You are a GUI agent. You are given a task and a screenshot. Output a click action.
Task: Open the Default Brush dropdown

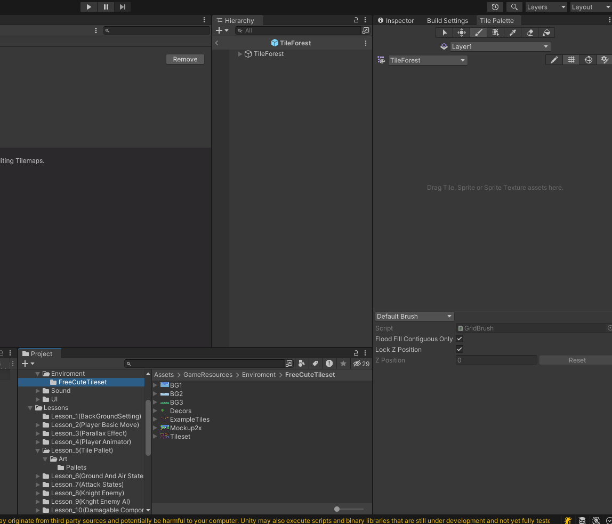tap(414, 317)
